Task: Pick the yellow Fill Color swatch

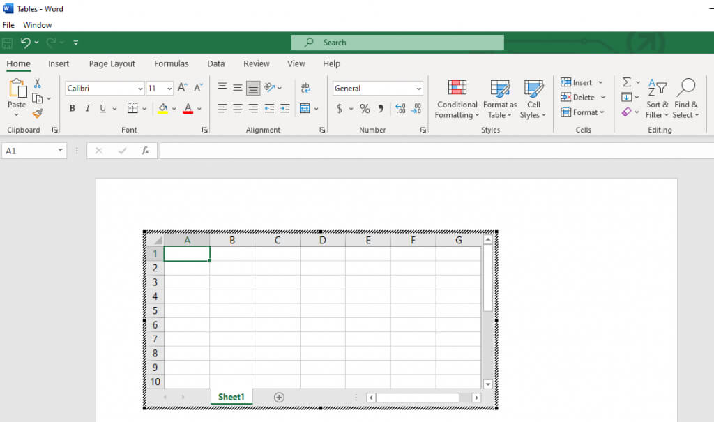Action: (162, 109)
